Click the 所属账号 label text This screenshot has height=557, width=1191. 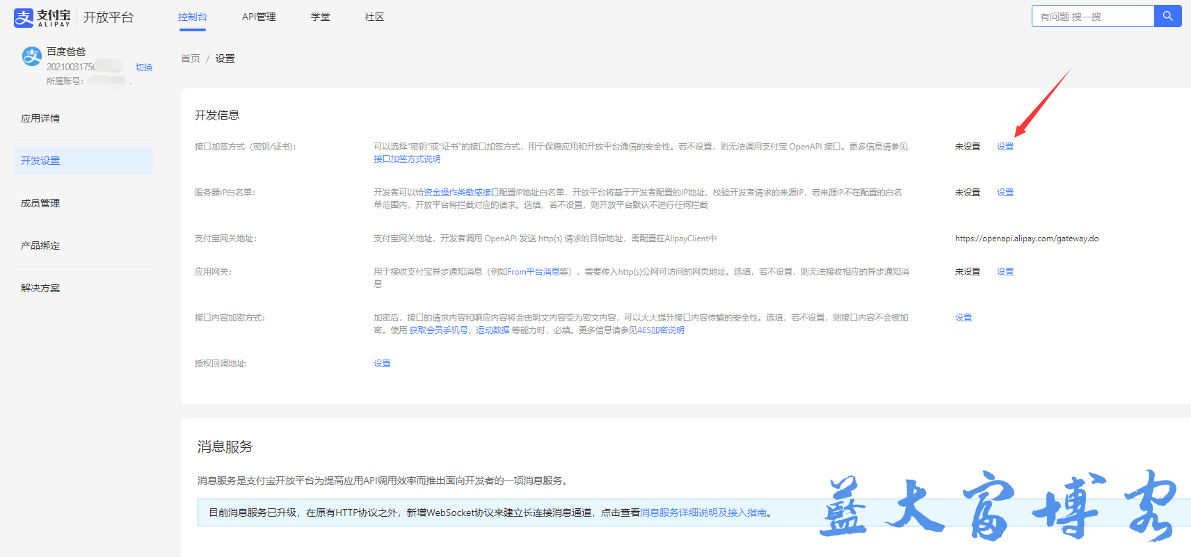pos(65,81)
